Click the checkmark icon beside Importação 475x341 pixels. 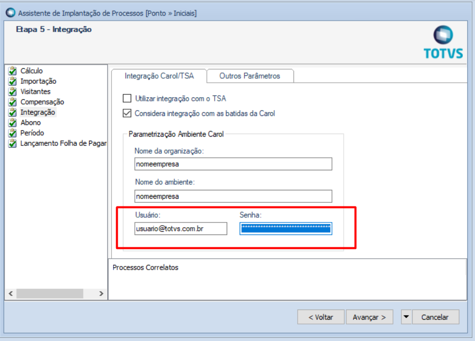(13, 81)
